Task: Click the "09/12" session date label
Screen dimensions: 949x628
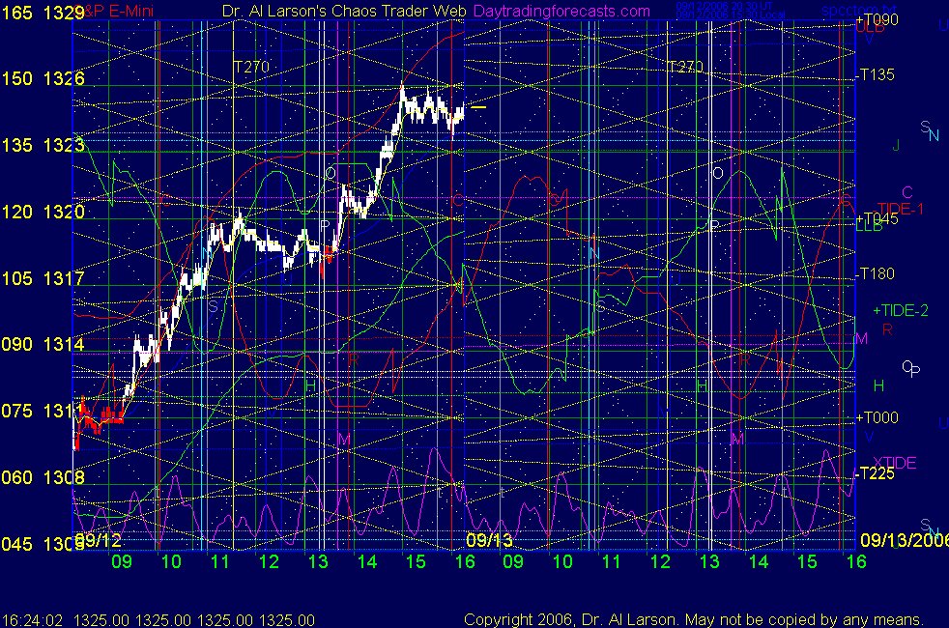Action: click(99, 540)
